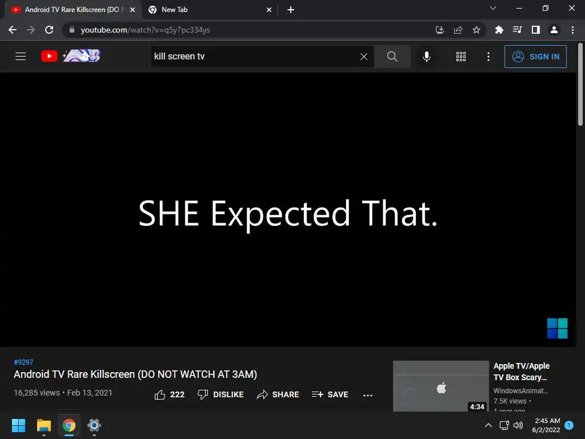Open the WindowsAnimat... channel name
The width and height of the screenshot is (585, 439).
tap(520, 390)
